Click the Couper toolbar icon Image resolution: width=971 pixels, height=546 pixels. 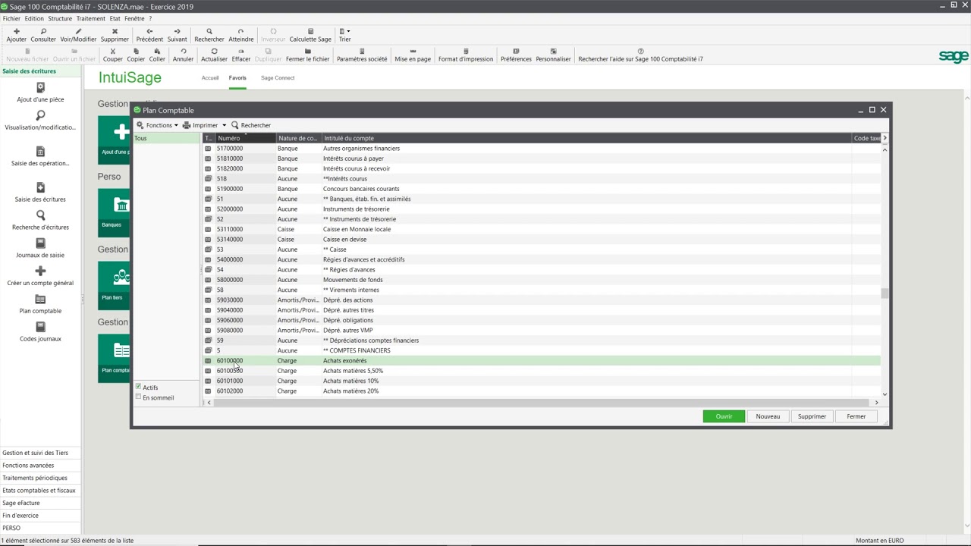[x=112, y=55]
